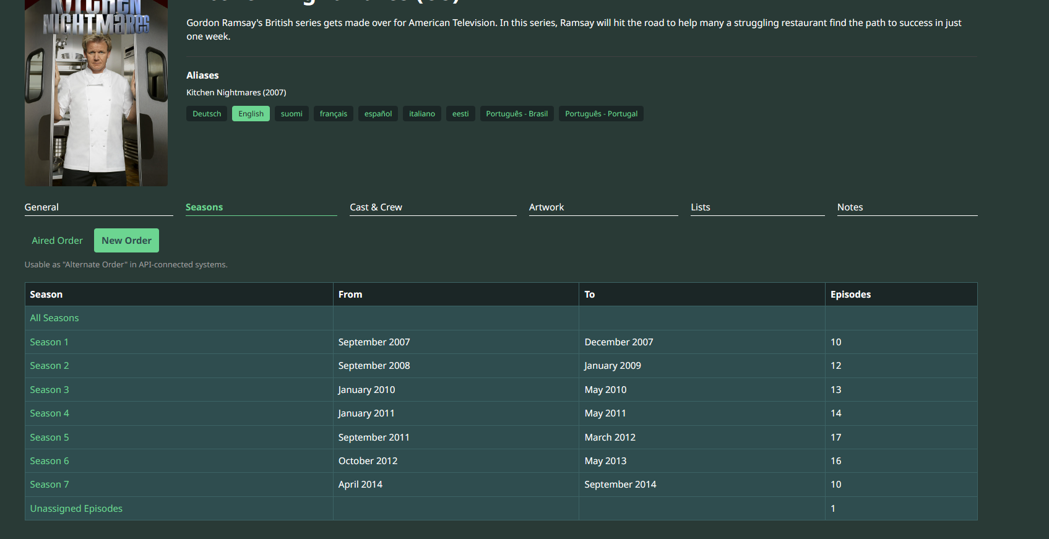Image resolution: width=1049 pixels, height=539 pixels.
Task: Click Season 4's episode count 14
Action: pos(901,413)
